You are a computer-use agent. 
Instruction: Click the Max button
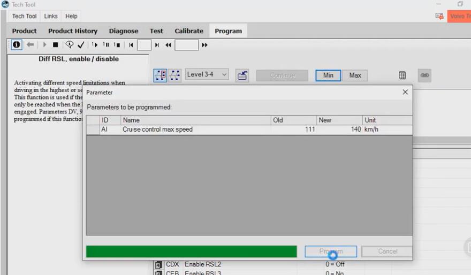[x=355, y=75]
